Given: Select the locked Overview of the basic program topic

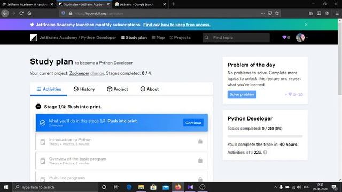Looking at the screenshot, I should pos(121,161).
